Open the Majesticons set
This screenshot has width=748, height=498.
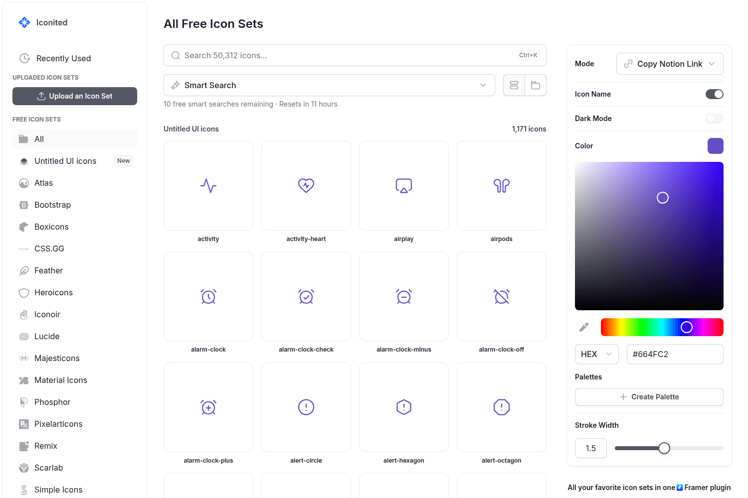tap(75, 358)
